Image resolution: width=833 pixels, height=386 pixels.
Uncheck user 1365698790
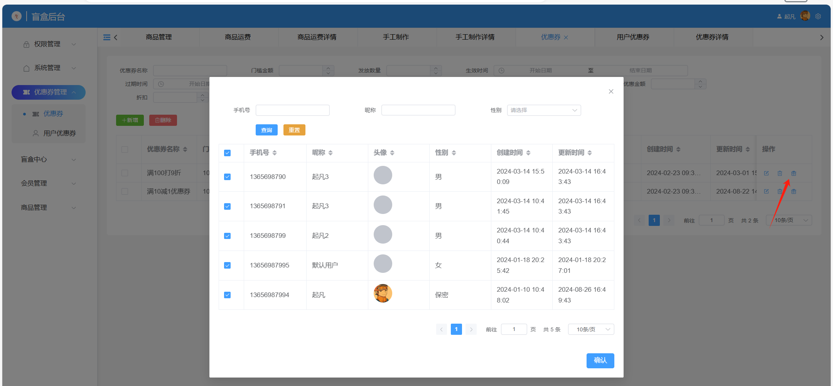[228, 177]
